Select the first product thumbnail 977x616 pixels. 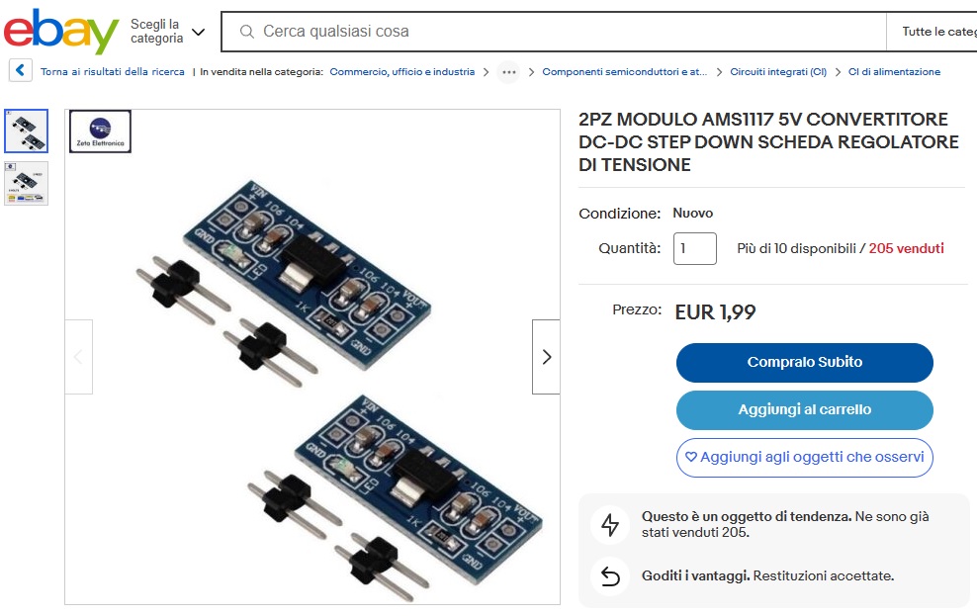26,131
